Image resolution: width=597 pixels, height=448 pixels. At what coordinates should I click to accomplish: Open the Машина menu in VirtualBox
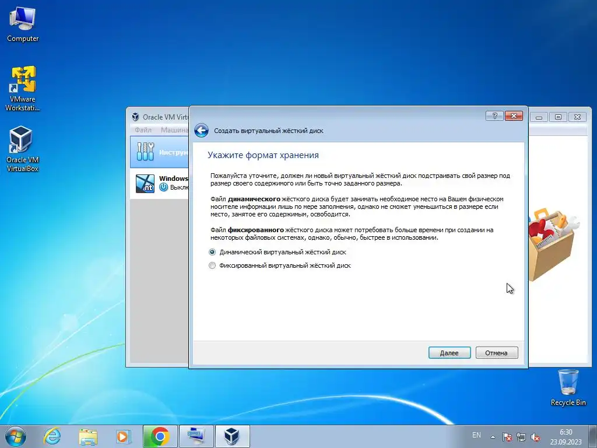click(x=174, y=130)
